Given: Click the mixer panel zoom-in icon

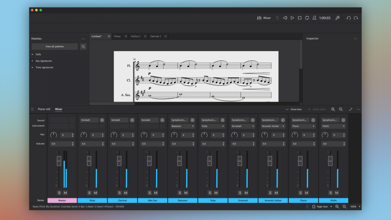Looking at the screenshot, I should [333, 110].
